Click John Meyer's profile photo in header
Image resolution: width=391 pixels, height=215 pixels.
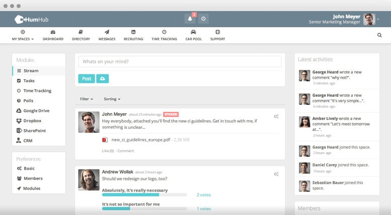coord(369,19)
